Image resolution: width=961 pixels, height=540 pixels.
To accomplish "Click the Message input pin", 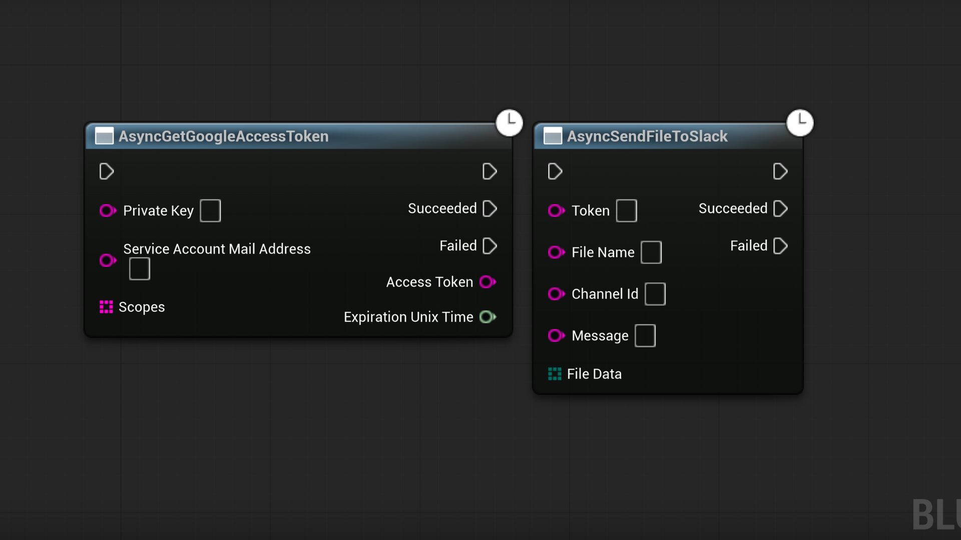I will pos(556,335).
